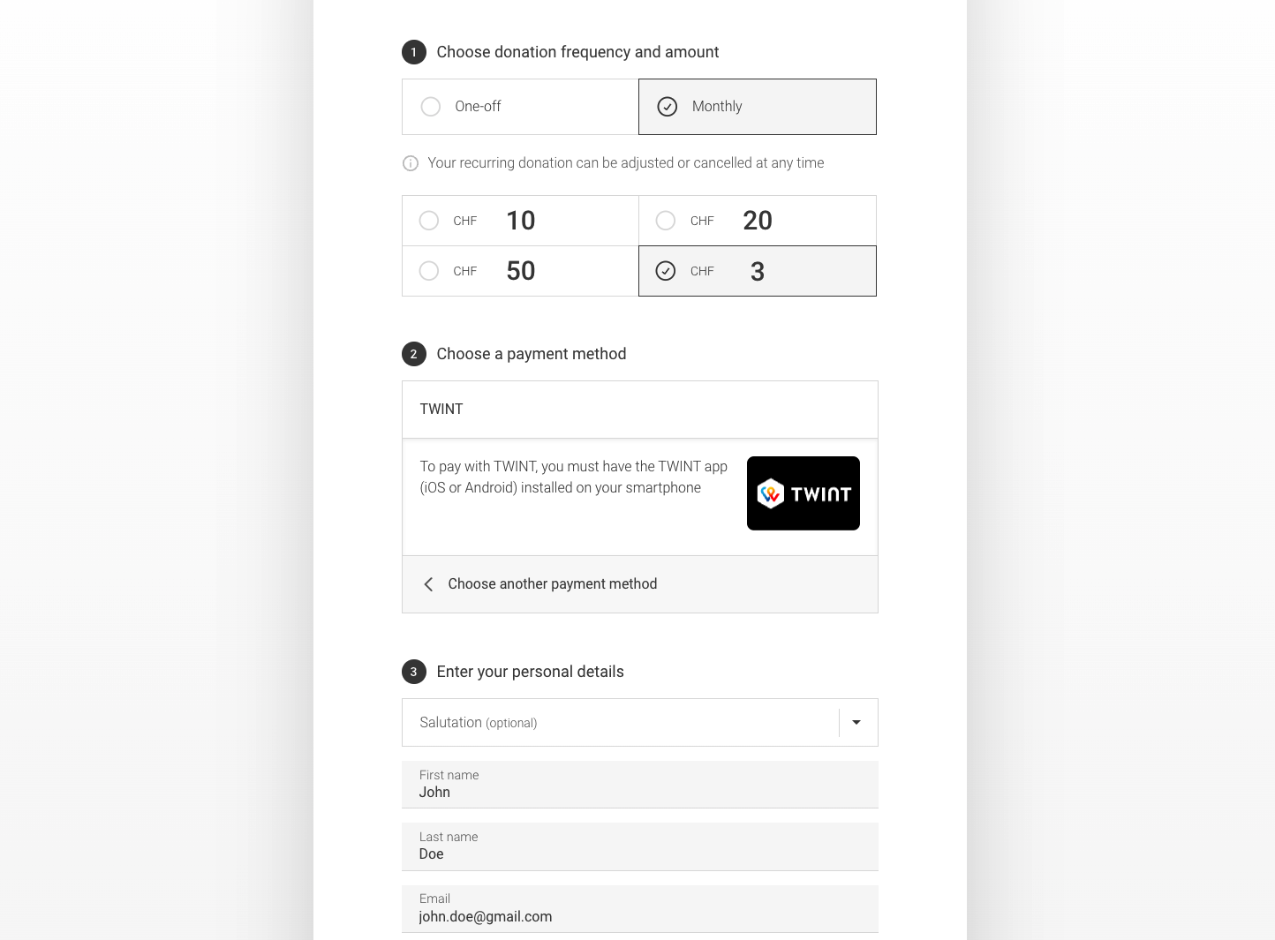This screenshot has height=940, width=1275.
Task: Choose the CHF 50 donation amount
Action: click(x=520, y=271)
